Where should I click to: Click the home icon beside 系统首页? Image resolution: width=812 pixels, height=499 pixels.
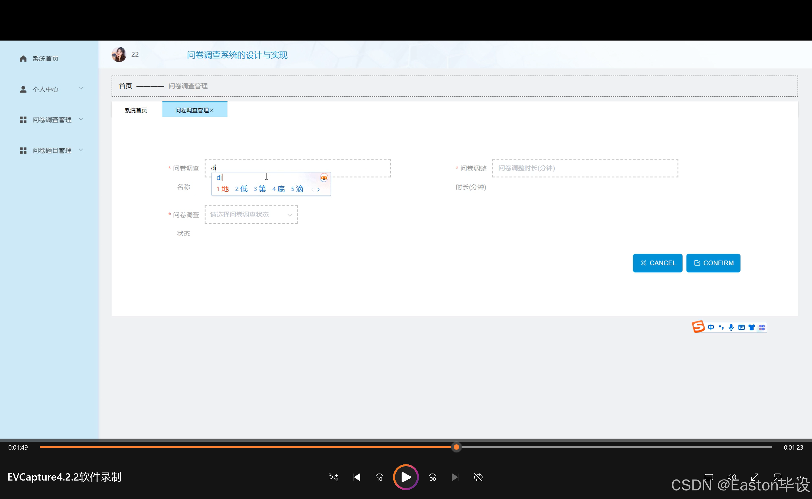click(x=23, y=58)
